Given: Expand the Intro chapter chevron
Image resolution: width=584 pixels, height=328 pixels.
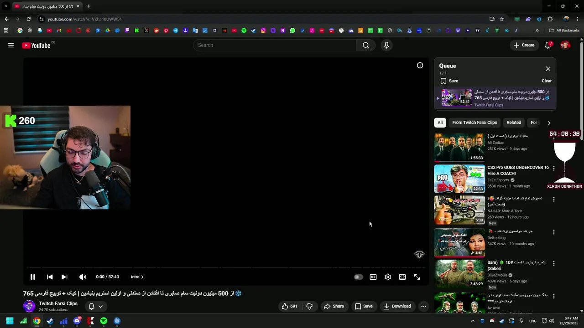Looking at the screenshot, I should click(142, 277).
